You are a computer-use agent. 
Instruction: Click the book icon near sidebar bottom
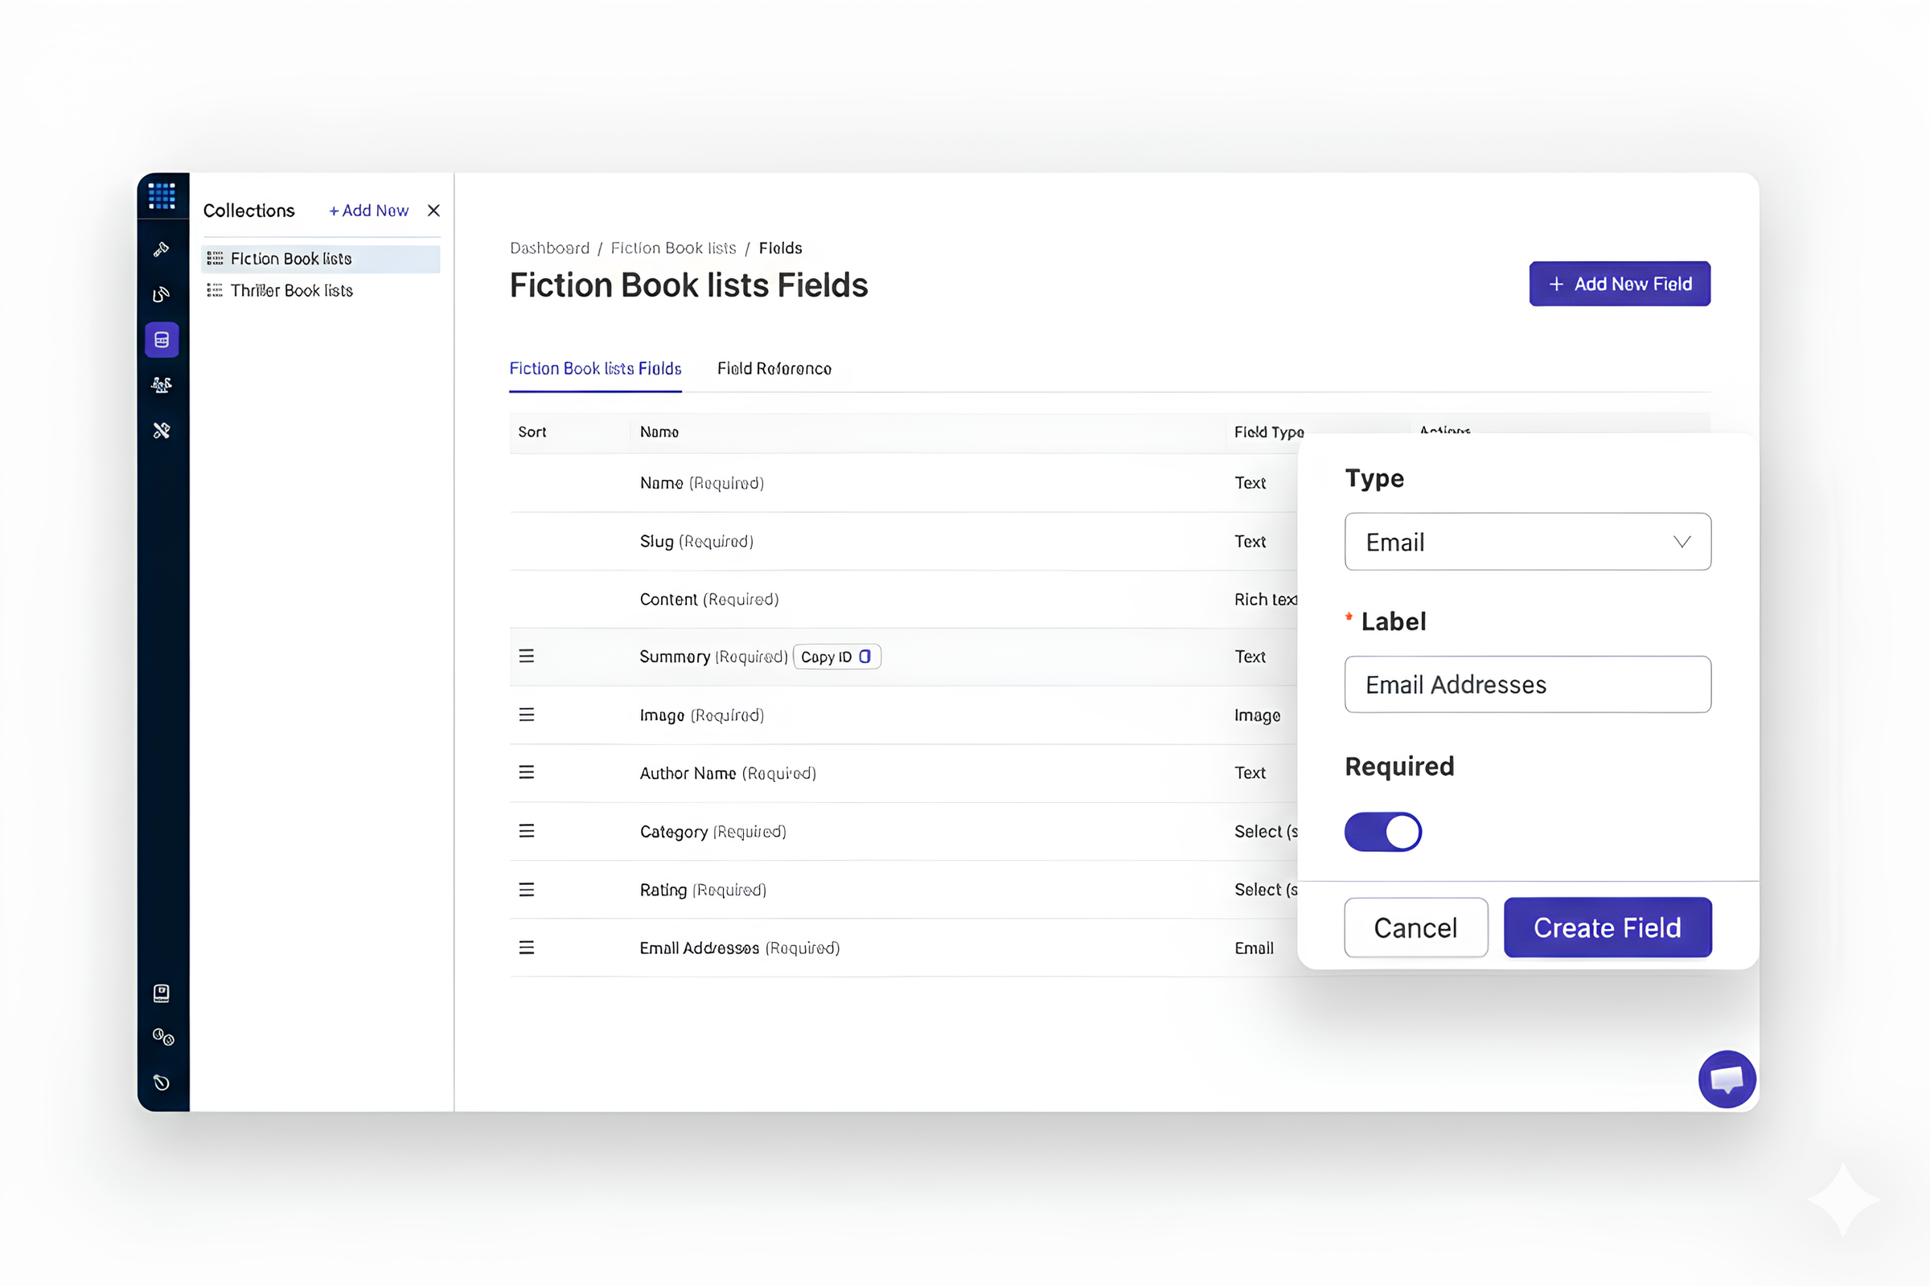pos(162,993)
